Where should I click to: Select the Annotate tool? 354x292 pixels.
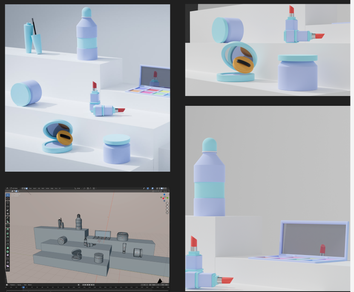(x=7, y=218)
